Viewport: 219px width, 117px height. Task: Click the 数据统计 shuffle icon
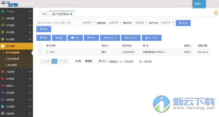tap(3, 86)
